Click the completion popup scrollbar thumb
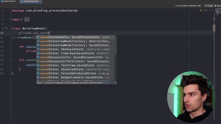 [116, 45]
